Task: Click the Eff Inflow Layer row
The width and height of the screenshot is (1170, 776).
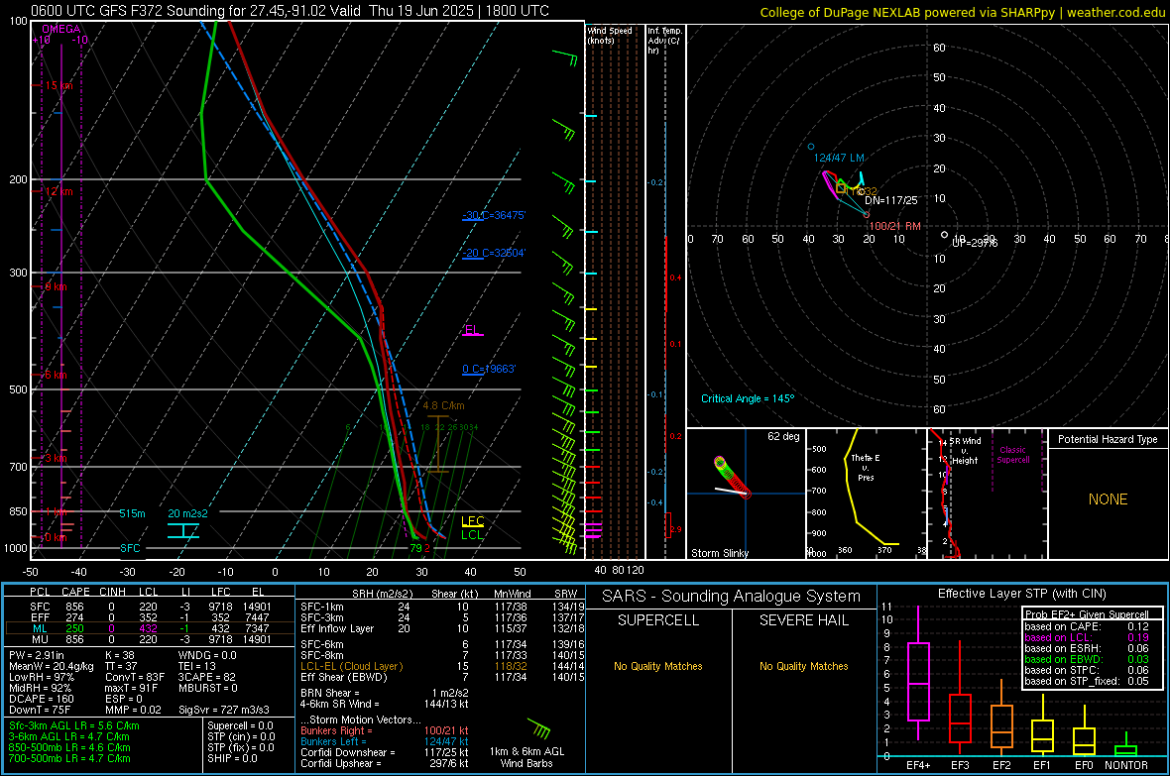Action: (x=442, y=628)
